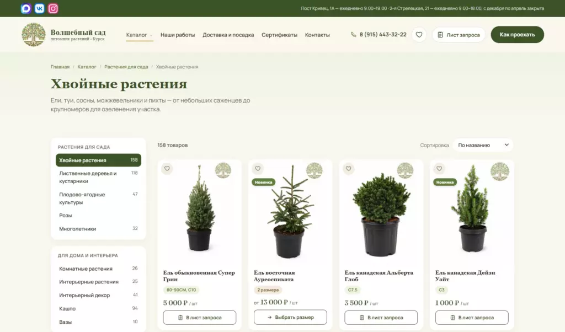This screenshot has height=332, width=565.
Task: Select Многолетники category in sidebar
Action: 98,229
